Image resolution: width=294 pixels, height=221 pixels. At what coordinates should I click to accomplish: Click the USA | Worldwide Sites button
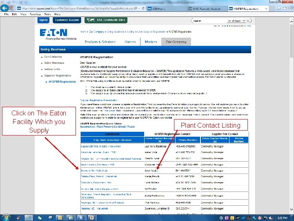106,20
